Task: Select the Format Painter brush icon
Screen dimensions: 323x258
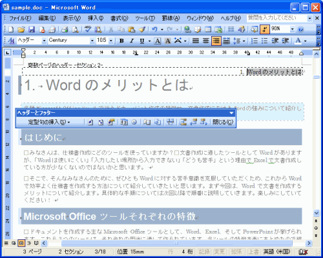Action: click(x=142, y=29)
